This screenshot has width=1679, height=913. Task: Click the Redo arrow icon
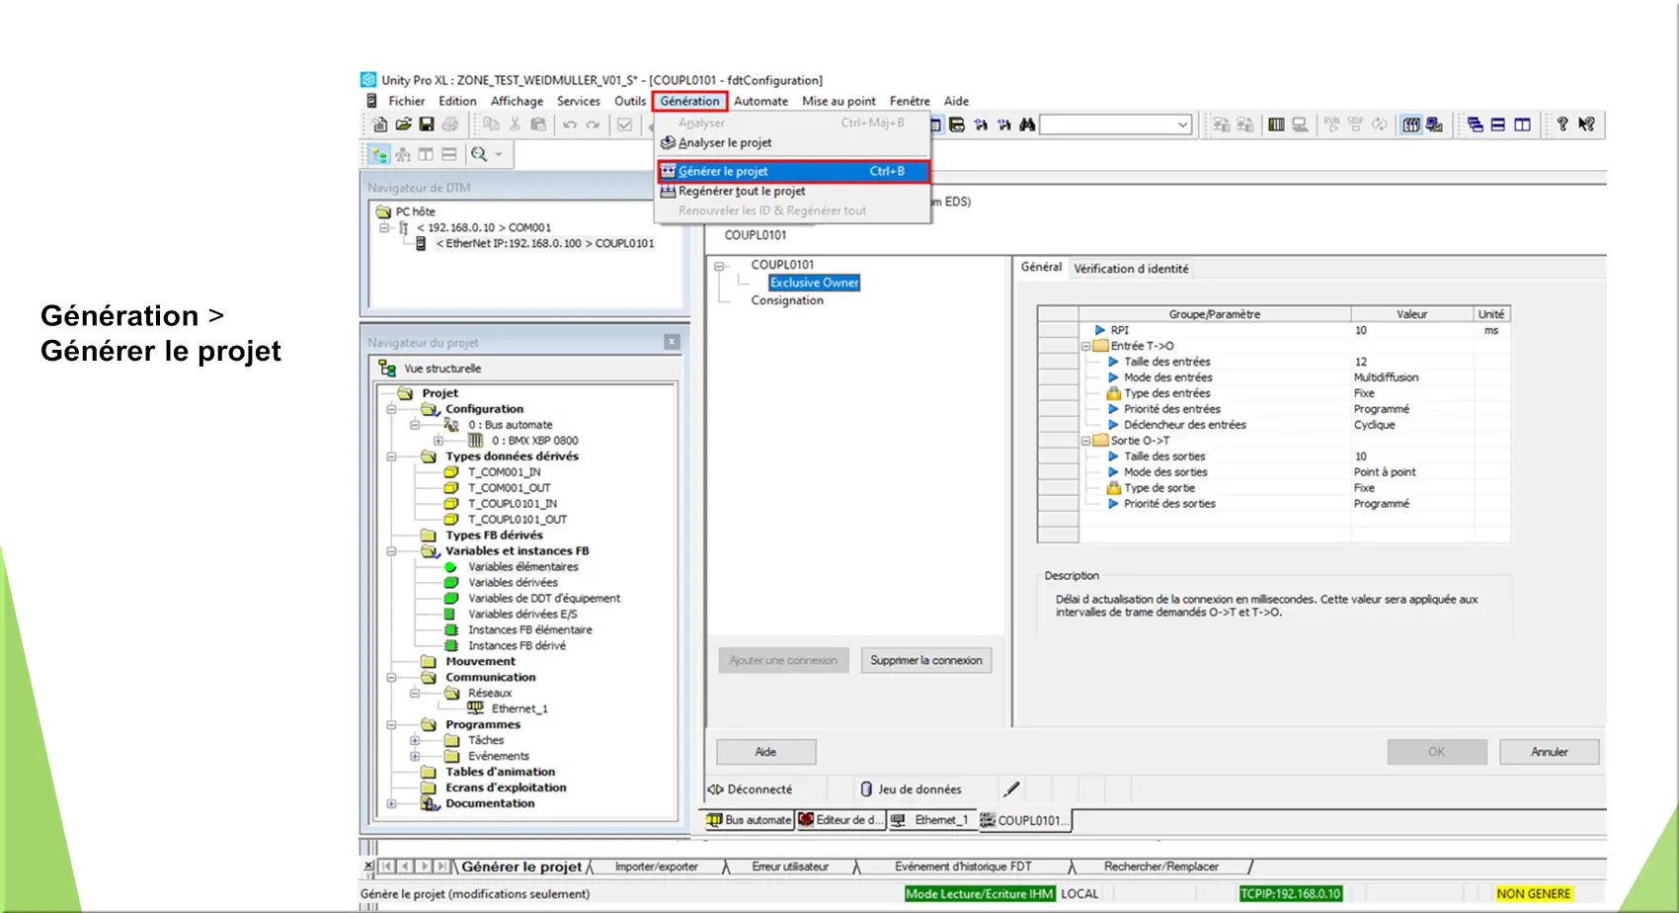pos(593,124)
